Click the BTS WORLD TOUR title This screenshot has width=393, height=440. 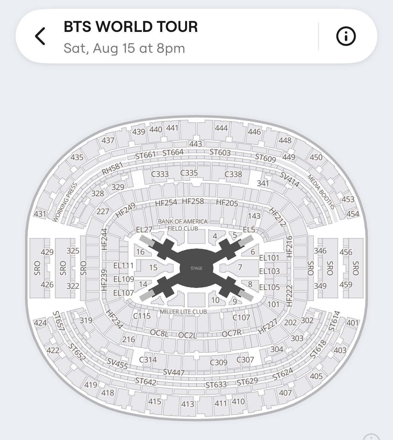(x=131, y=27)
